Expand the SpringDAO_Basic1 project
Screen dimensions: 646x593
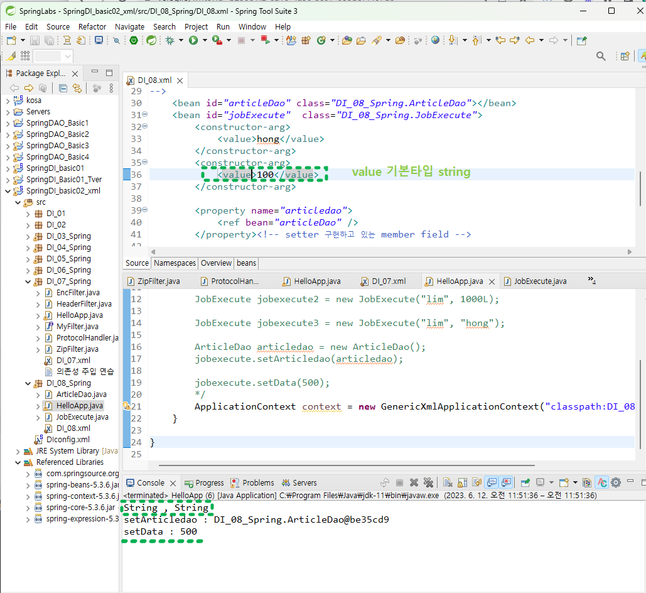point(8,123)
